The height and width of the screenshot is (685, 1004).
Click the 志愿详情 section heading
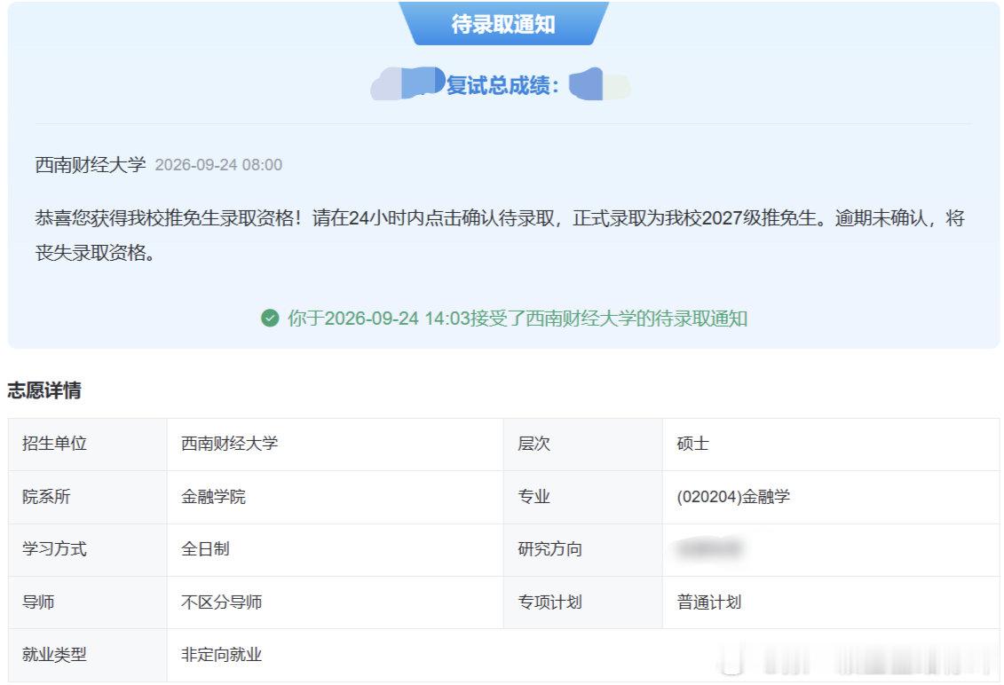[x=44, y=390]
